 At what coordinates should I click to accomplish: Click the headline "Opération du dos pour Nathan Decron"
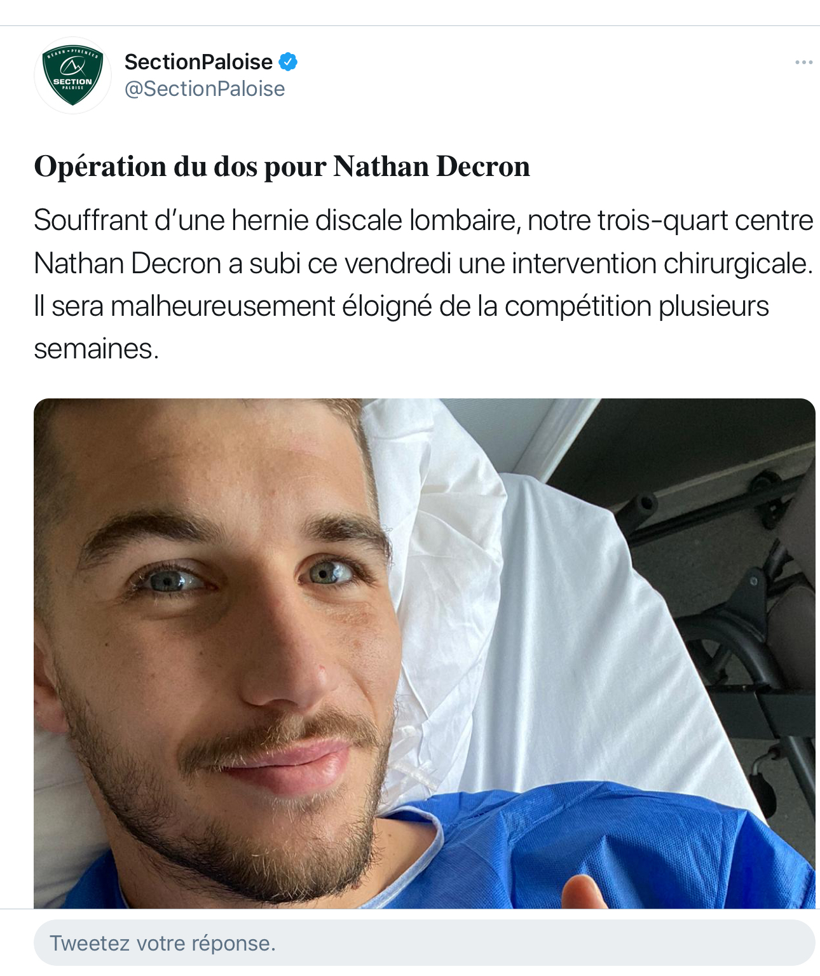(282, 166)
